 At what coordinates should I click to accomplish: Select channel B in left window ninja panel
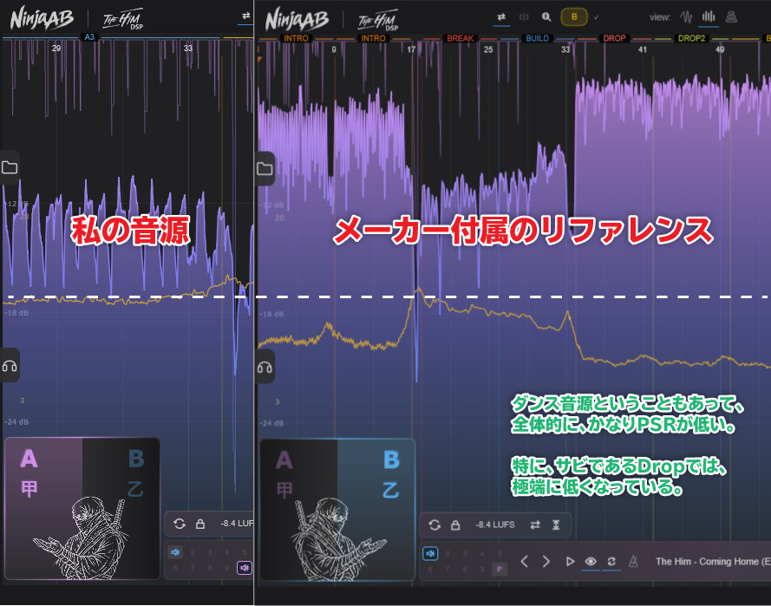tap(136, 459)
